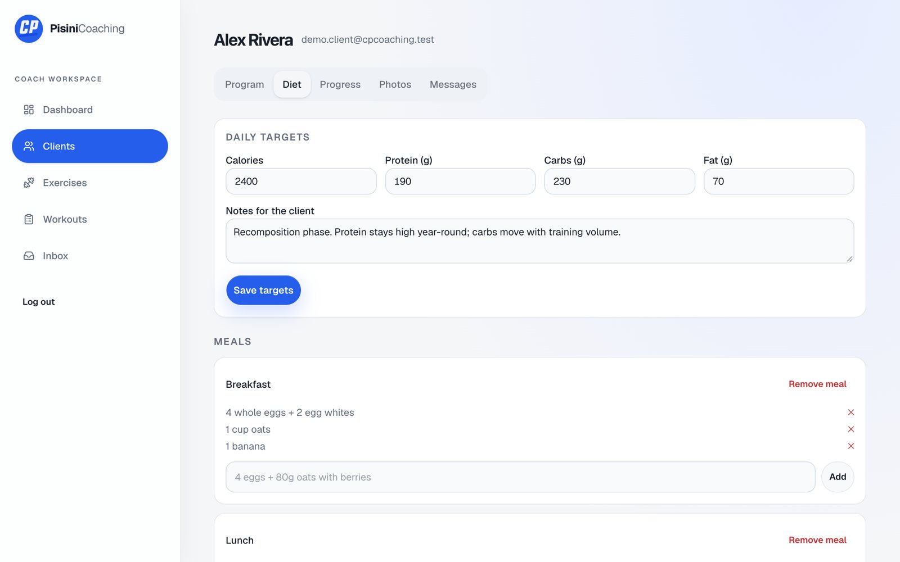Click the '1 cup oats' meal item text
The width and height of the screenshot is (900, 562).
[248, 429]
